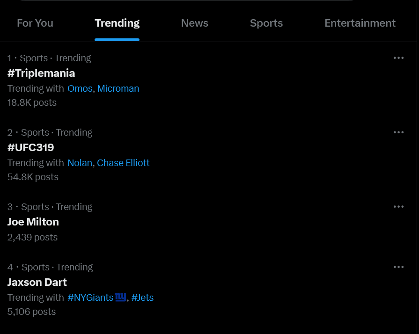The width and height of the screenshot is (419, 334).
Task: Open more options for Joe Milton trend
Action: (398, 207)
